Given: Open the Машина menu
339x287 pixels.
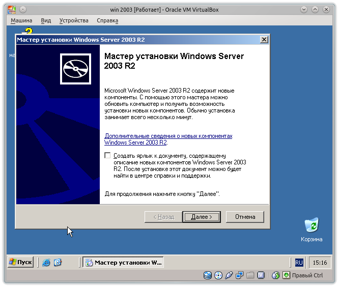Looking at the screenshot, I should (21, 20).
